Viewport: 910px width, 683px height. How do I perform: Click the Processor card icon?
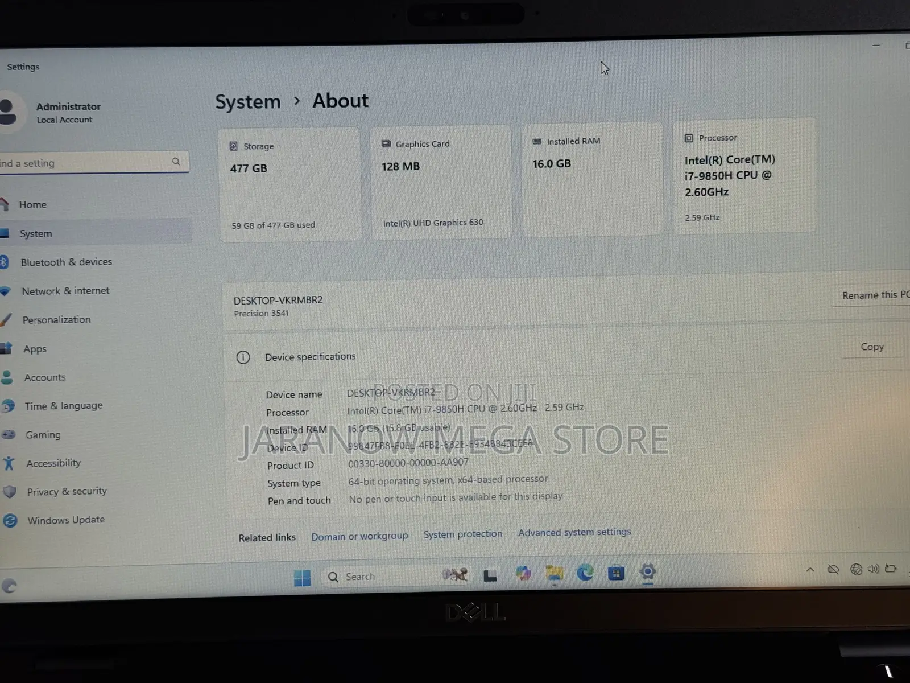click(x=689, y=138)
